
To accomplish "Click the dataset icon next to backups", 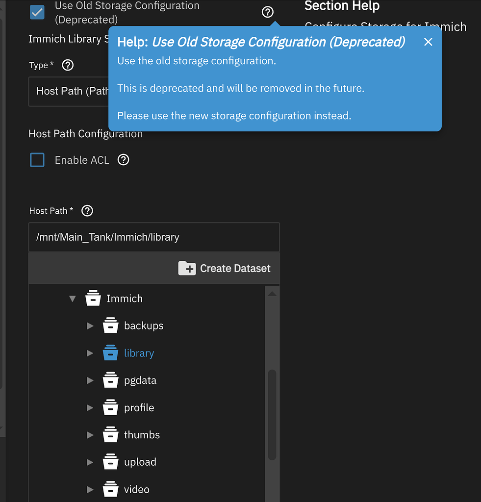I will pyautogui.click(x=111, y=325).
